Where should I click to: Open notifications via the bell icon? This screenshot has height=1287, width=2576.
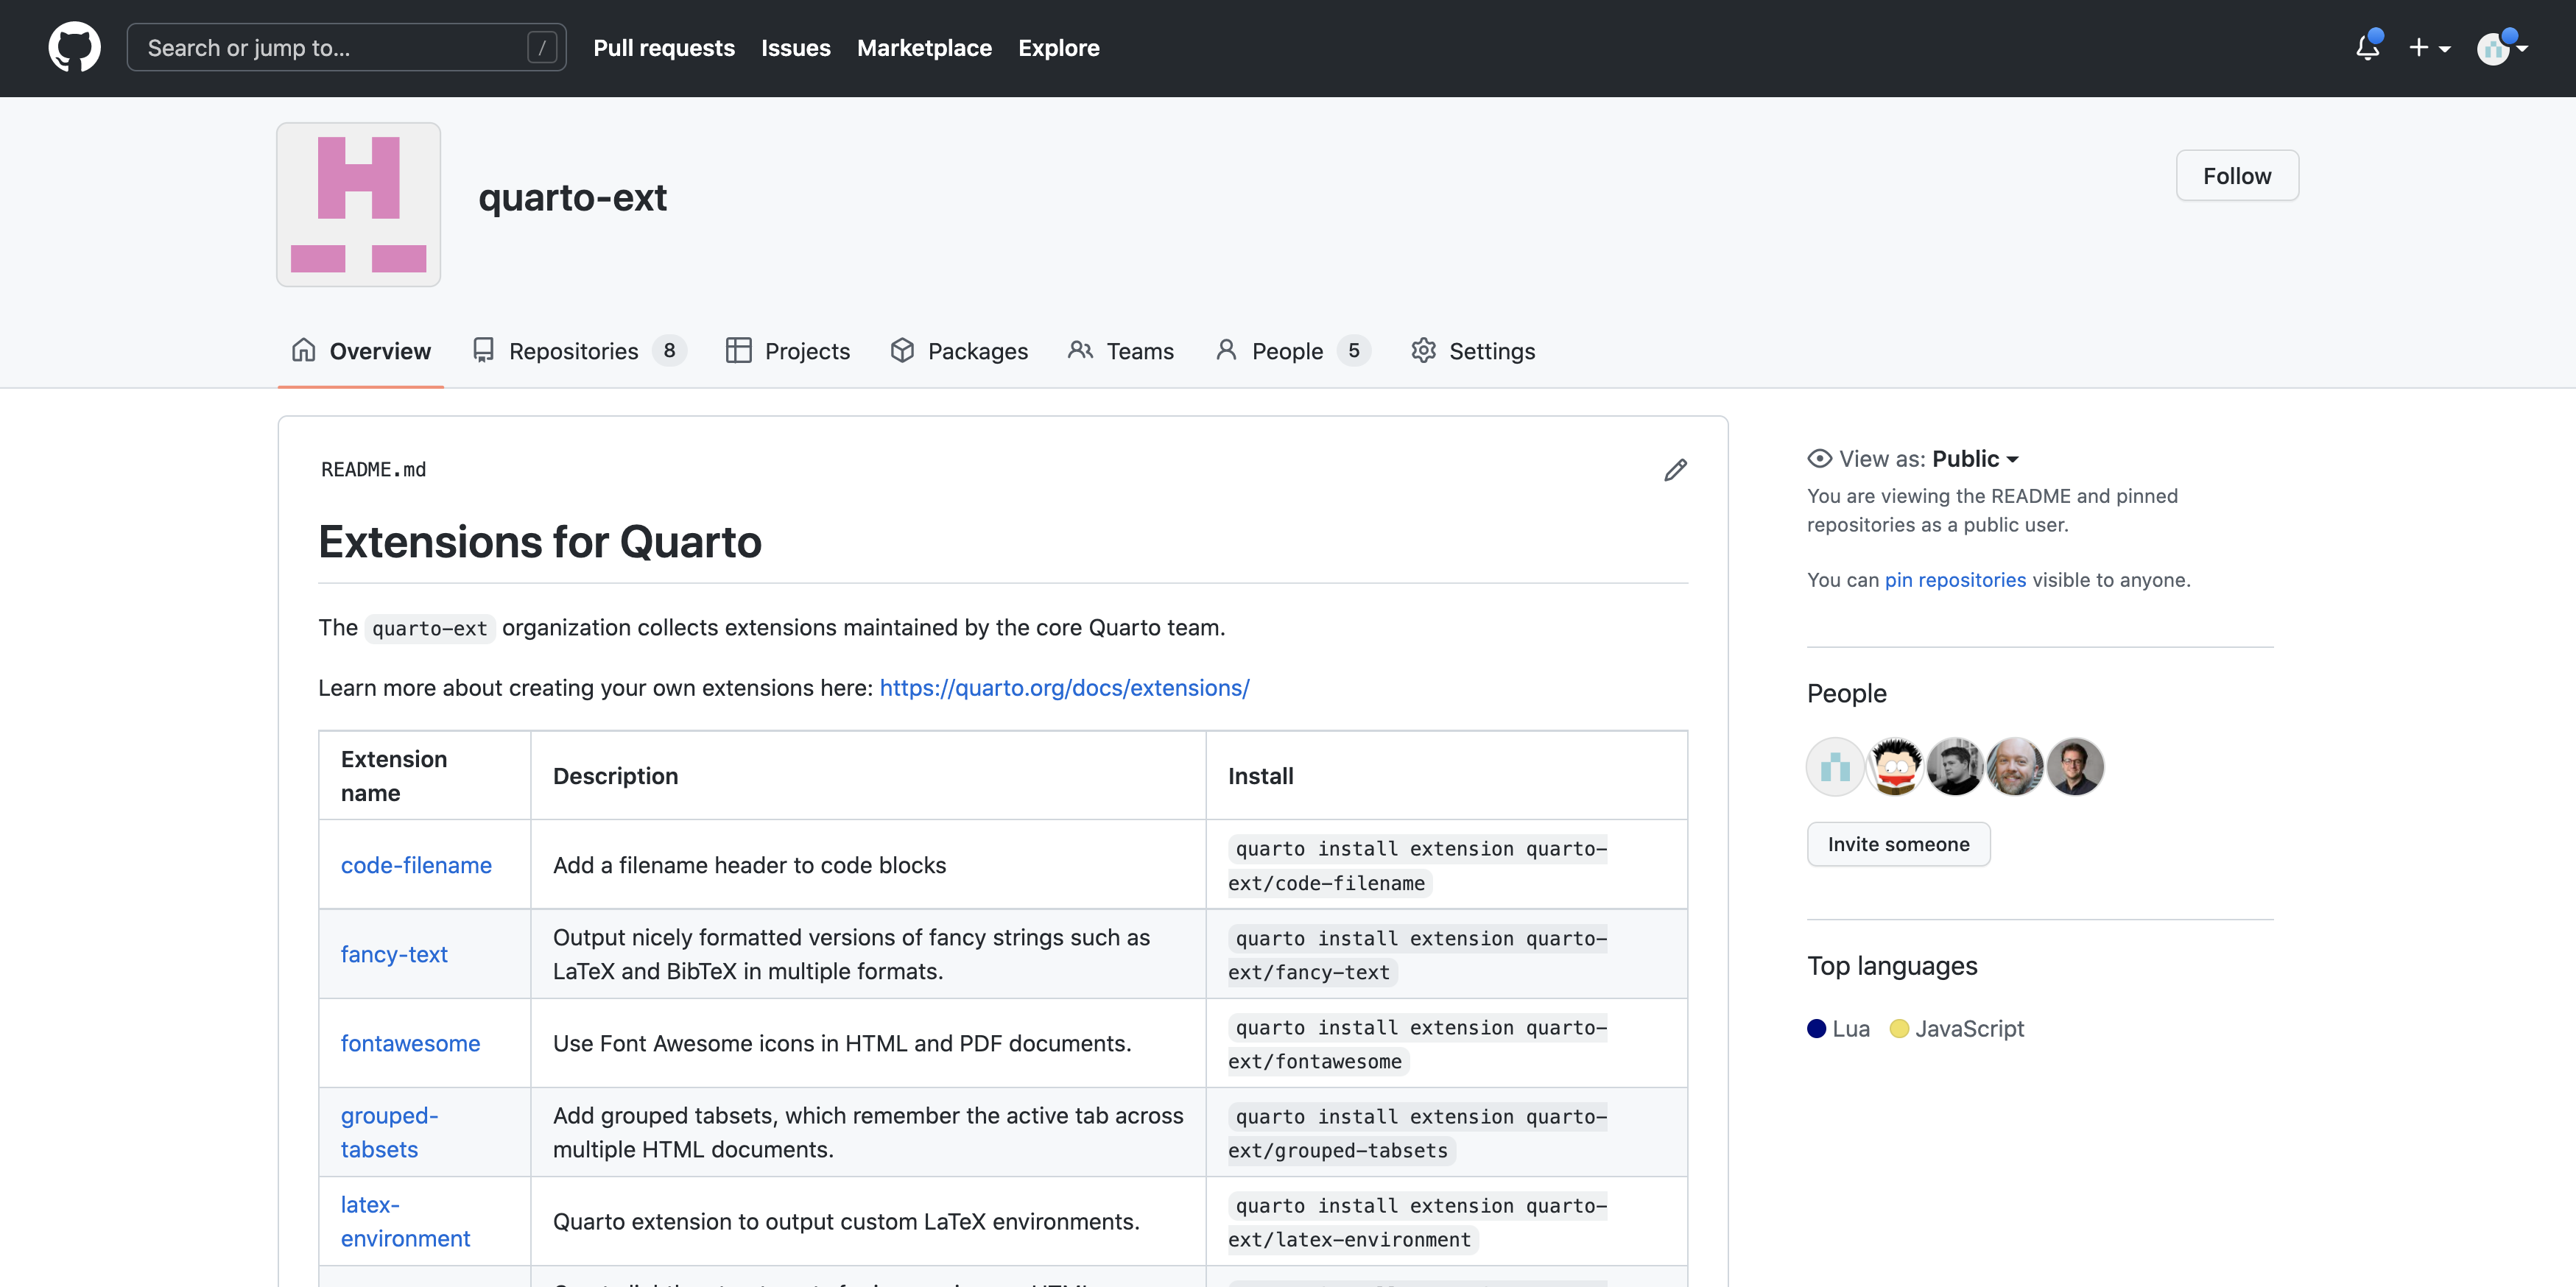point(2367,47)
